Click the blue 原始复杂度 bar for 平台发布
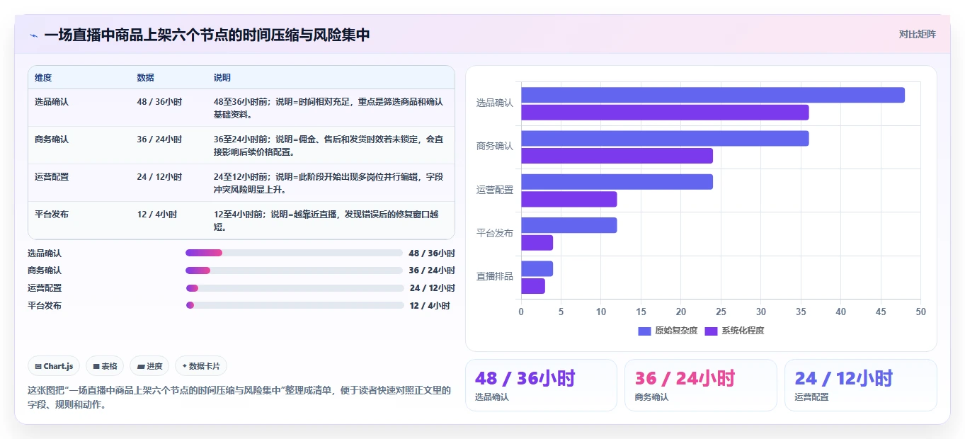The image size is (965, 439). tap(569, 225)
